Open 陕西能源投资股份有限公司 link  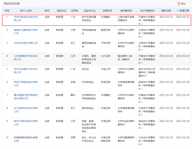(x=25, y=139)
